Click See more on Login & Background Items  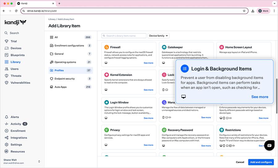[x=259, y=97]
